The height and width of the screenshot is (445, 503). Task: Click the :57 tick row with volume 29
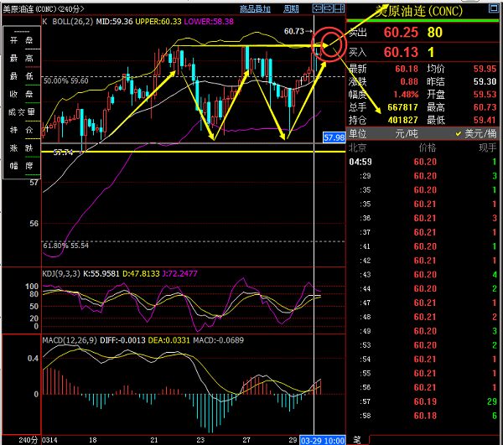[x=423, y=401]
